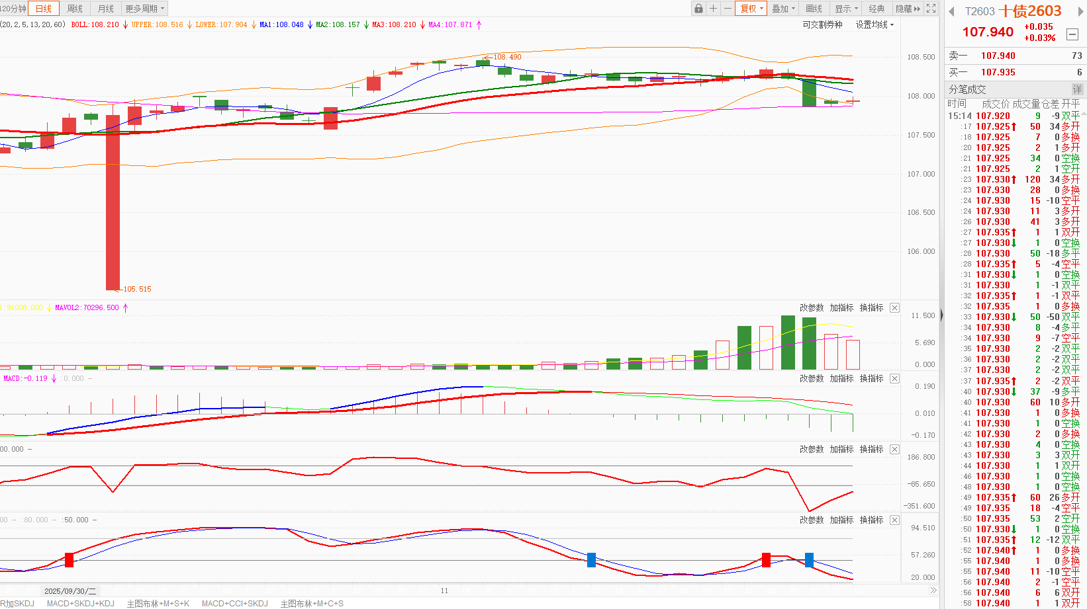
Task: Click the MAVOL2:70296.500 label
Action: click(x=87, y=307)
